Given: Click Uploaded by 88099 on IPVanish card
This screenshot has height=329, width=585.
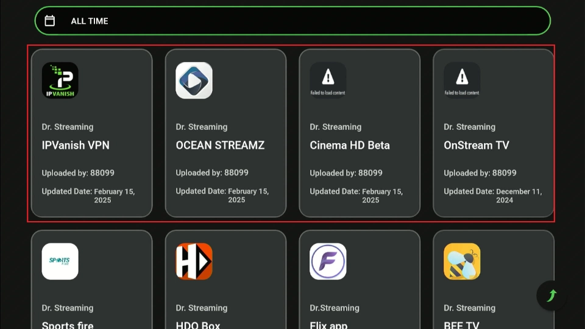Looking at the screenshot, I should coord(78,172).
